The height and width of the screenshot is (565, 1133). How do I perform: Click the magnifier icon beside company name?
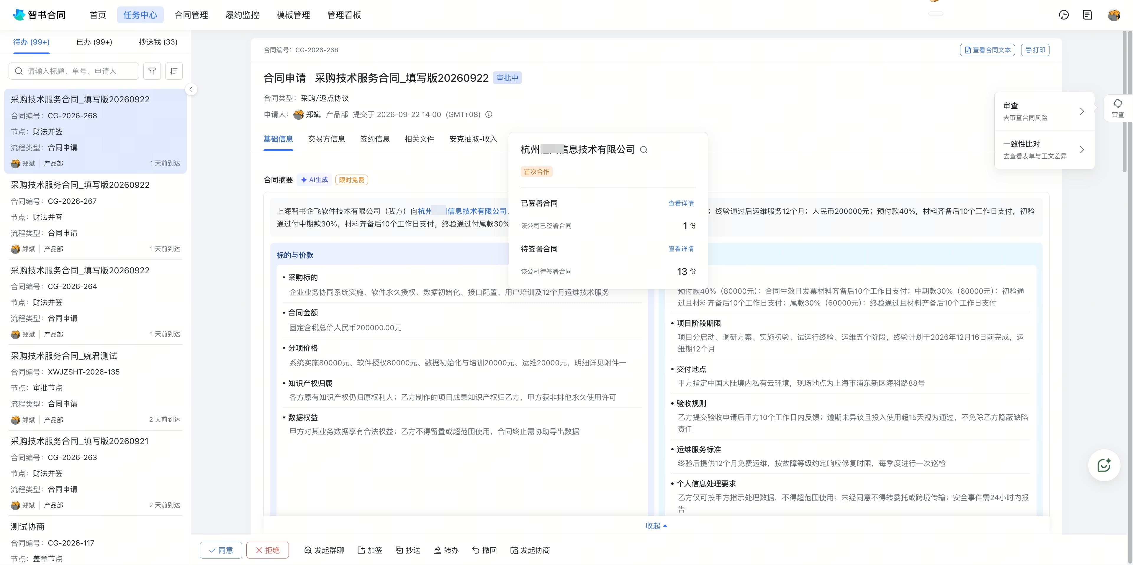tap(644, 150)
